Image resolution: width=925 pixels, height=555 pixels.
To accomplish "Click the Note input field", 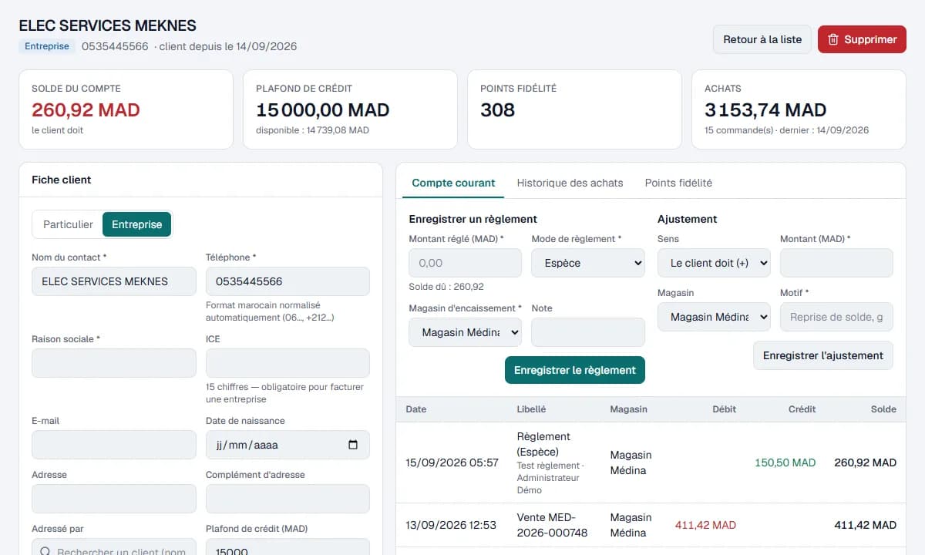I will tap(588, 332).
